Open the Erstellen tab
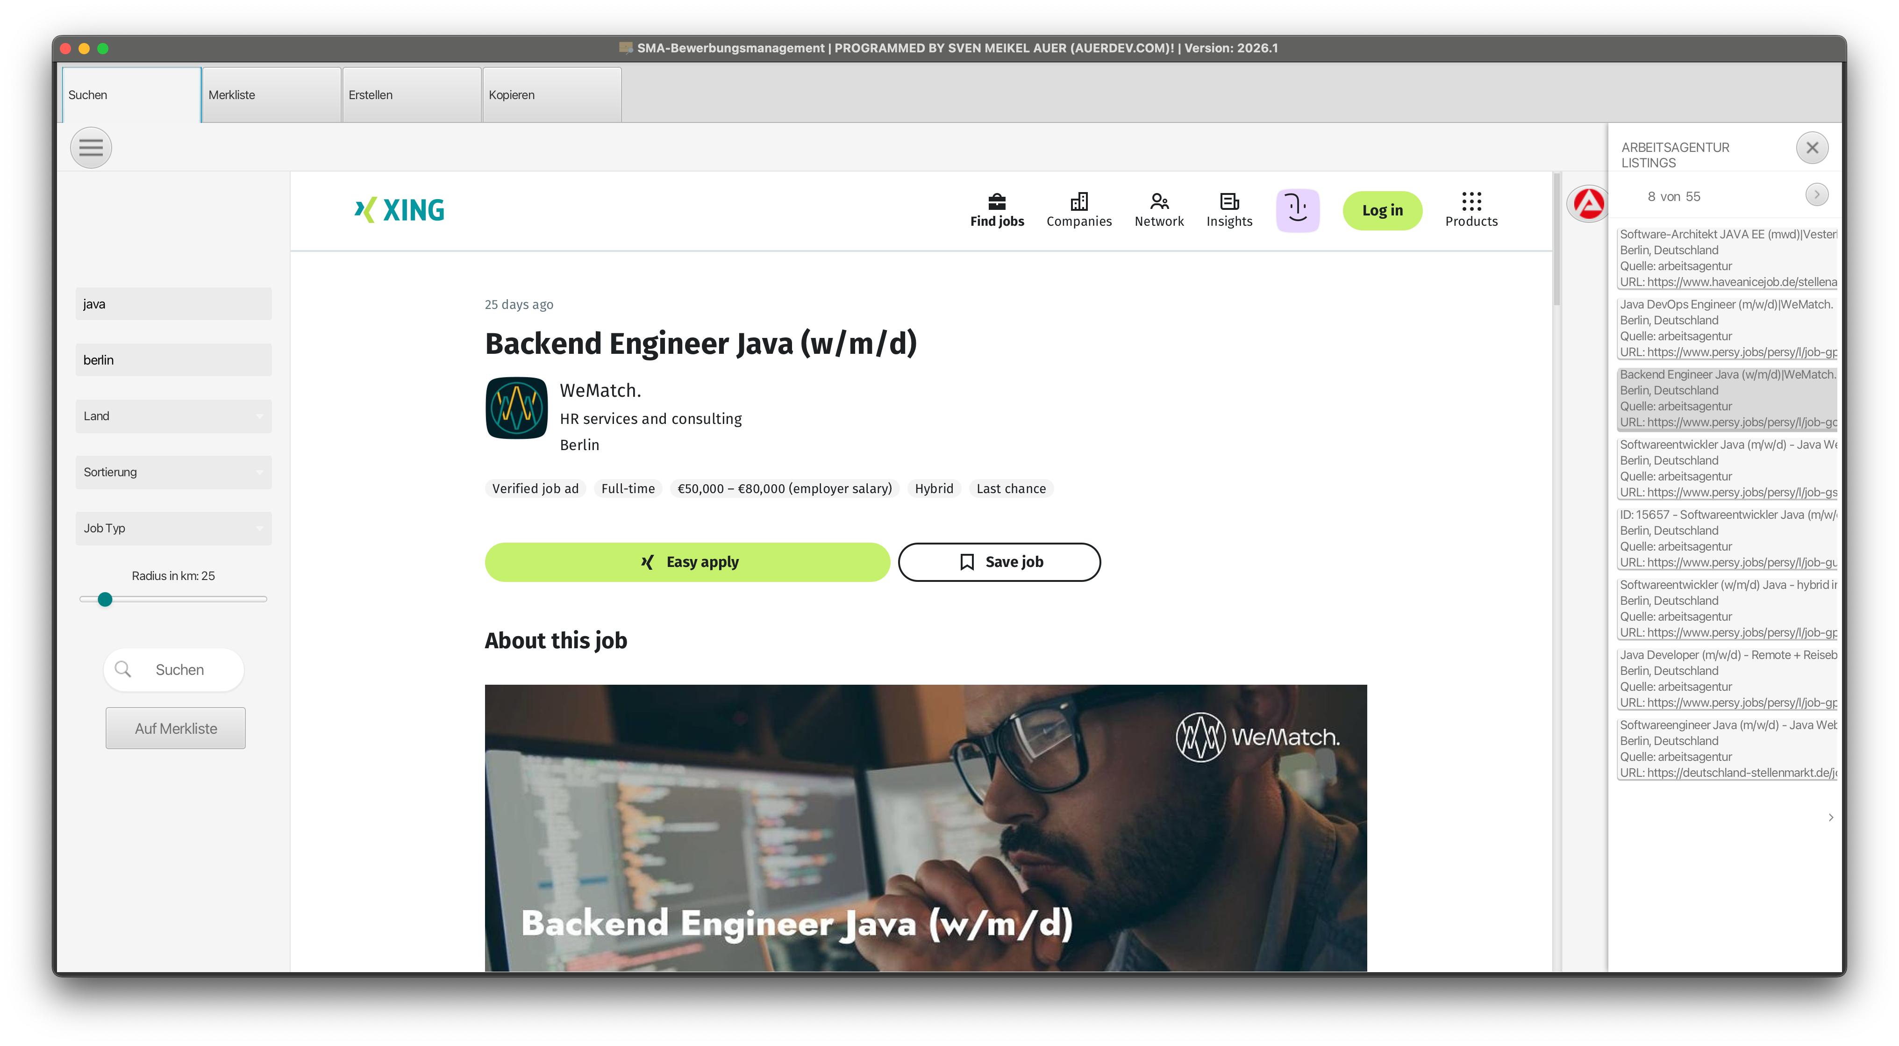This screenshot has height=1046, width=1899. [411, 95]
